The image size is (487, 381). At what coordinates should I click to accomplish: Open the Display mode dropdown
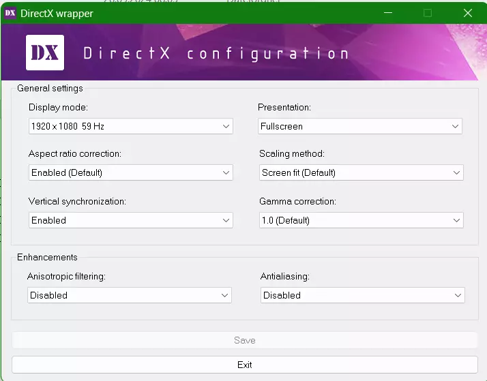(x=131, y=126)
